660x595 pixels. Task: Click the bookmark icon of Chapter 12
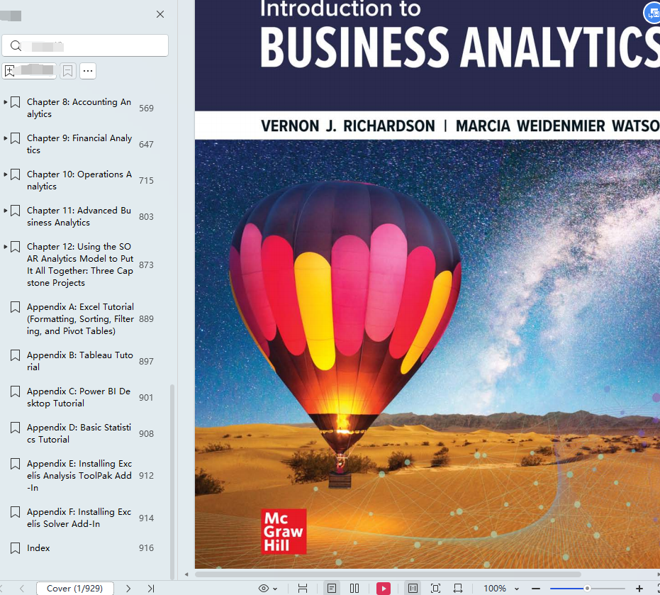15,248
